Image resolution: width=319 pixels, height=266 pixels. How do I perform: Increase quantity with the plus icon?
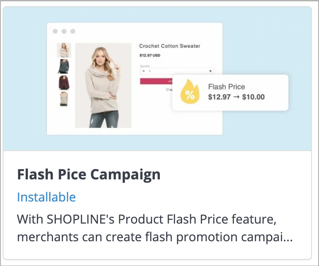tap(210, 71)
